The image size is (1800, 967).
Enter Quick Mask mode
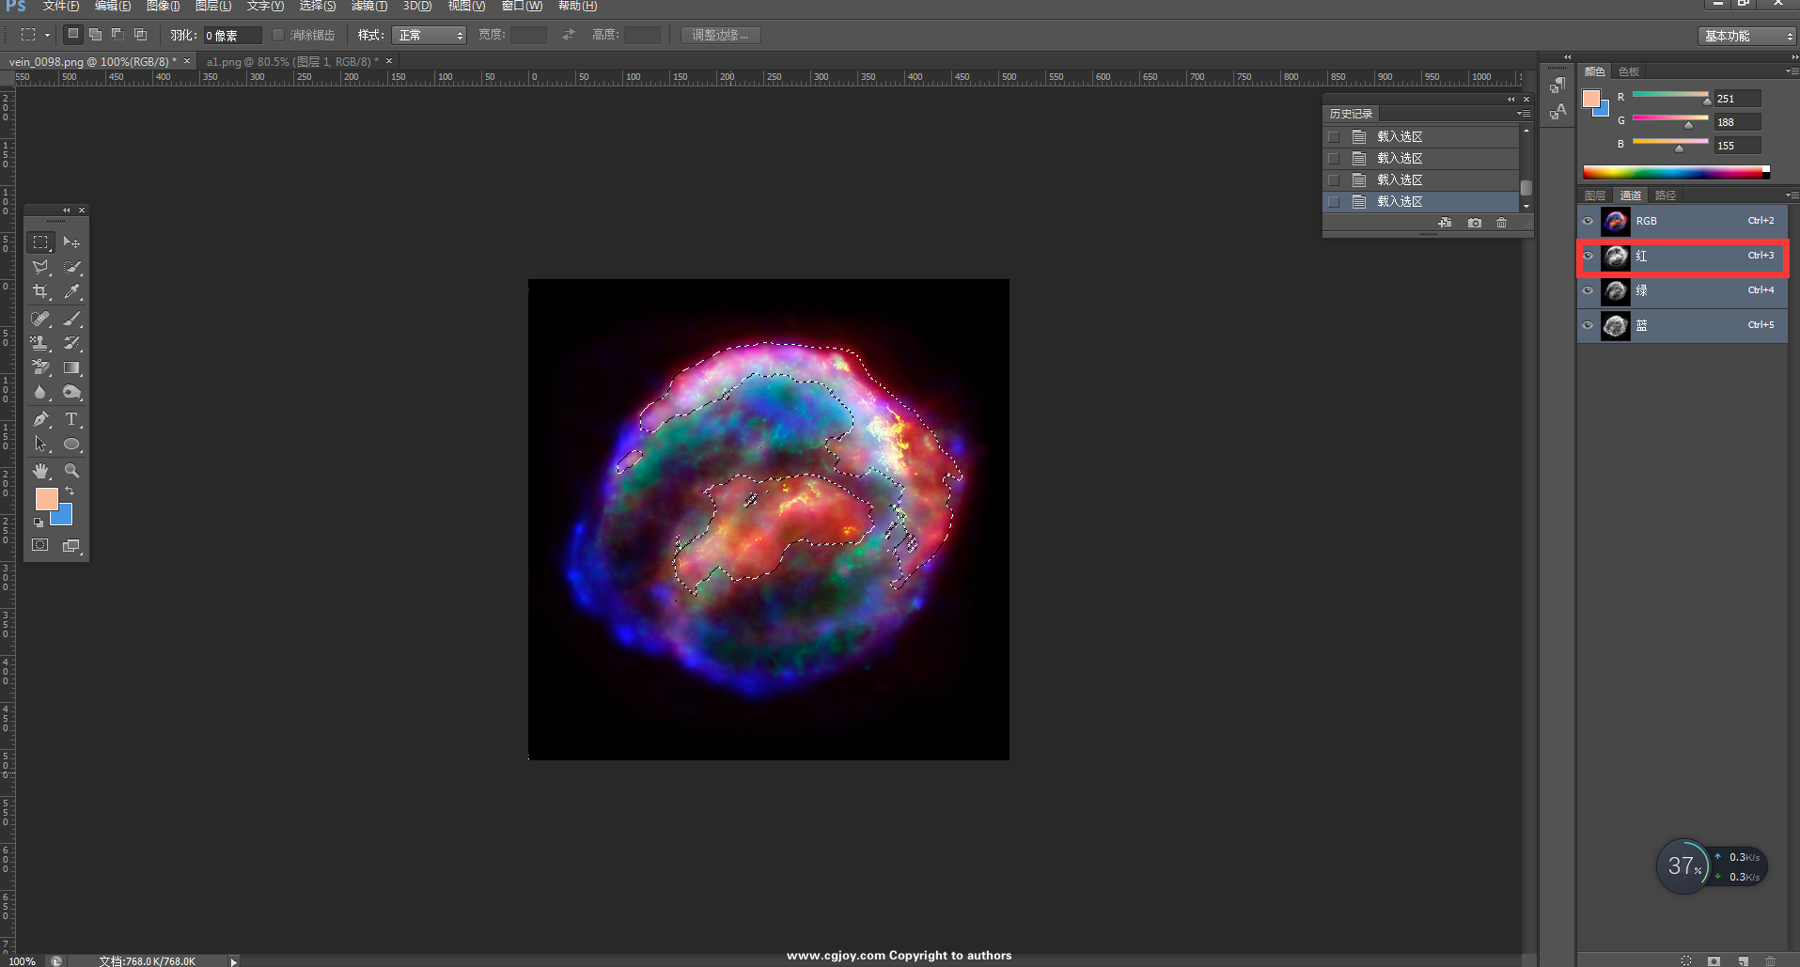point(40,545)
